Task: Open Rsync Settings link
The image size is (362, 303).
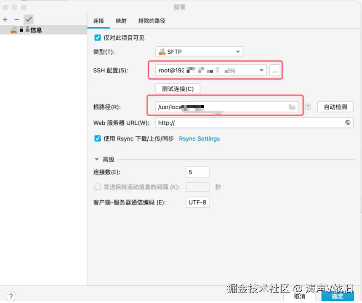Action: tap(199, 138)
